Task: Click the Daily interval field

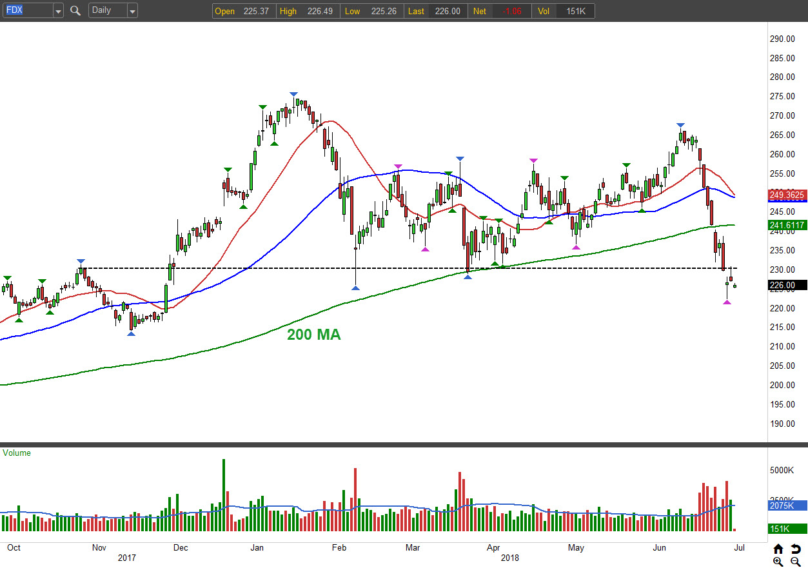Action: pos(108,11)
